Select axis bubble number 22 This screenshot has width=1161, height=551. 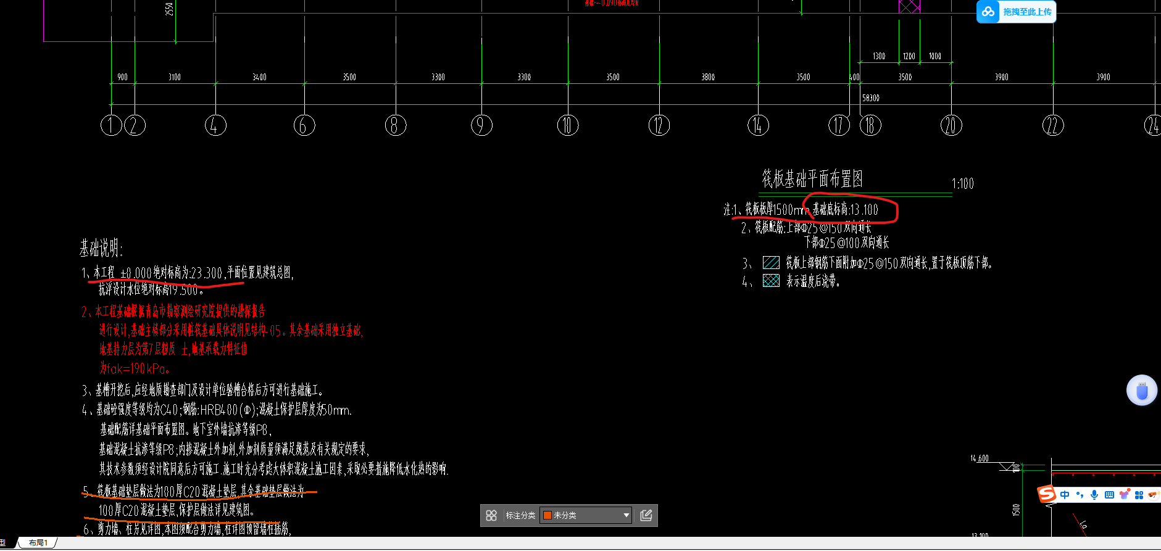1053,125
